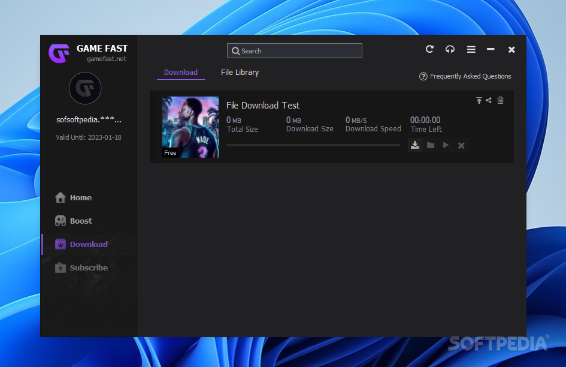Close the Game Fast window
Screen dimensions: 566x367
point(511,50)
